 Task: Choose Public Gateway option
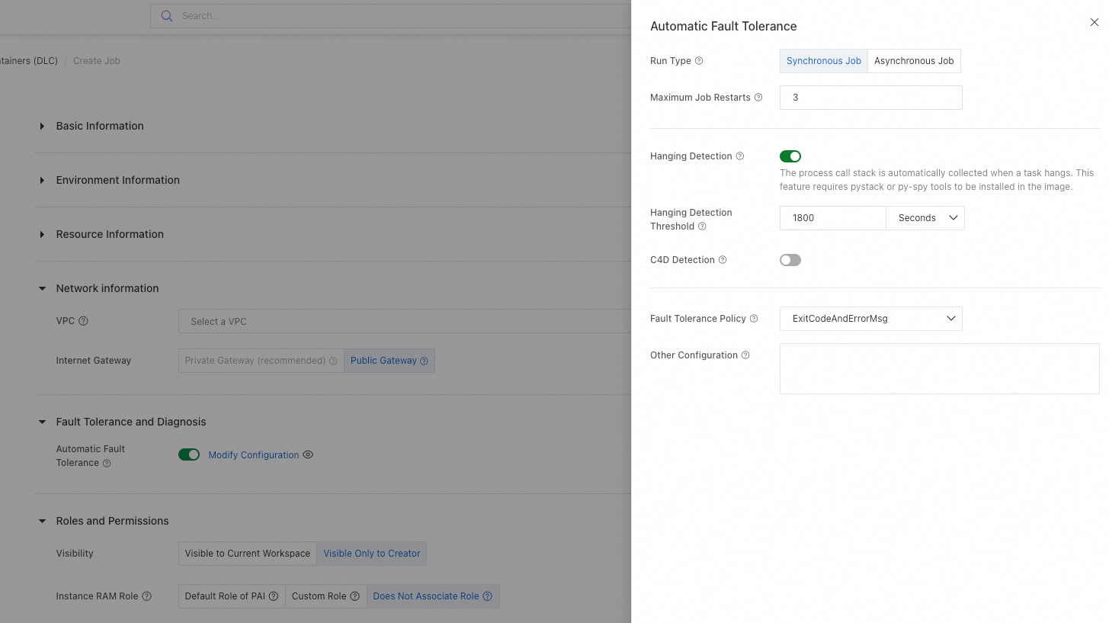[x=389, y=361]
